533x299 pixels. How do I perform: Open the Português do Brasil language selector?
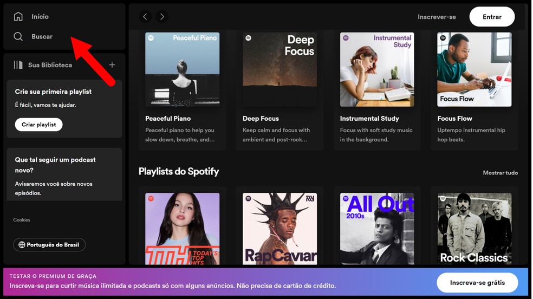point(49,245)
